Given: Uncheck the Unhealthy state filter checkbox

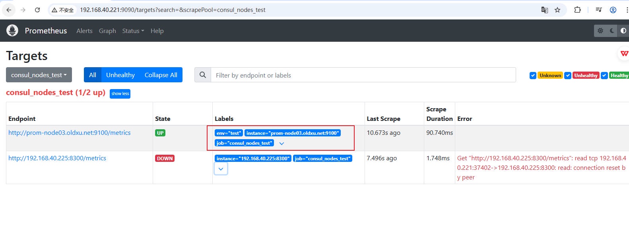Looking at the screenshot, I should pos(568,76).
